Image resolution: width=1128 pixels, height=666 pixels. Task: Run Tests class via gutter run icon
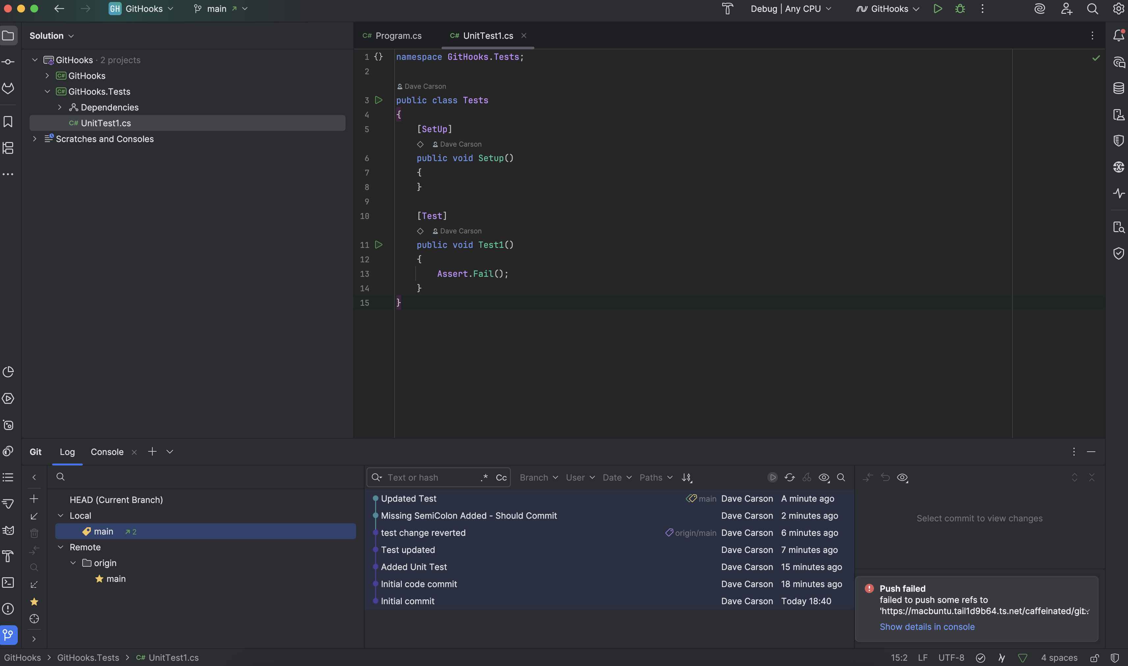(x=379, y=100)
